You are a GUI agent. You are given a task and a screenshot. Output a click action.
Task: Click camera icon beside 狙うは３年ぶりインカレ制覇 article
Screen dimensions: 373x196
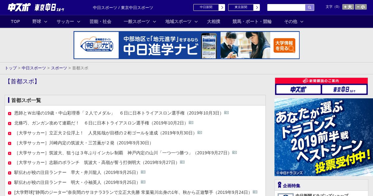tap(235, 152)
